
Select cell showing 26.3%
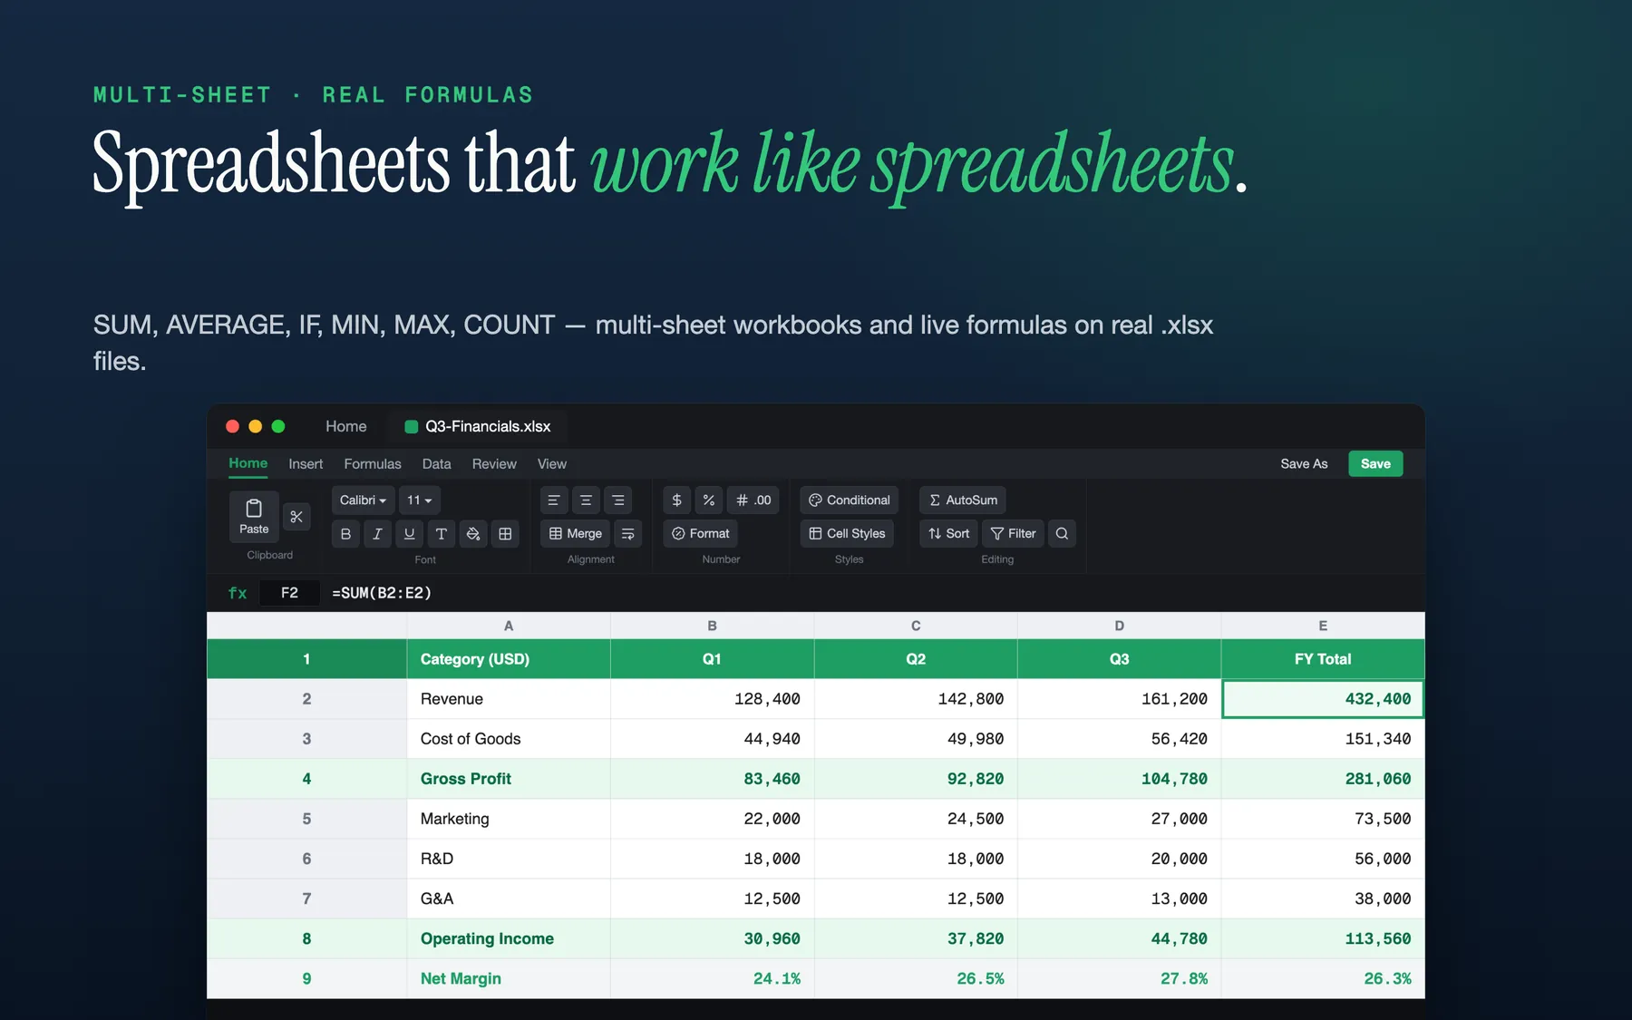[x=1323, y=978]
